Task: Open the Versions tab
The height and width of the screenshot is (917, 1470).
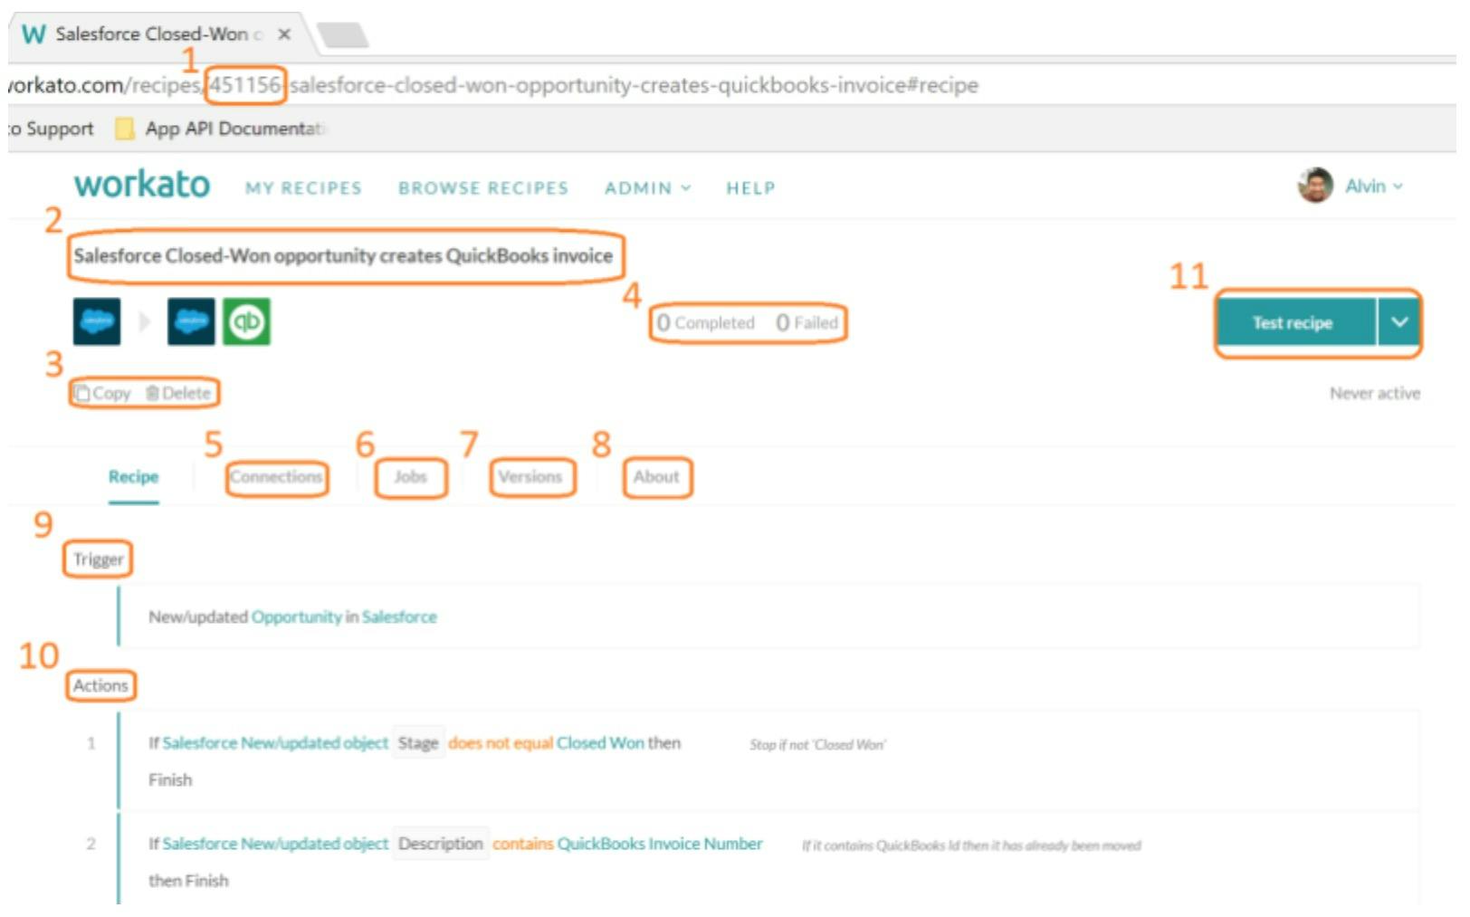Action: pyautogui.click(x=530, y=476)
